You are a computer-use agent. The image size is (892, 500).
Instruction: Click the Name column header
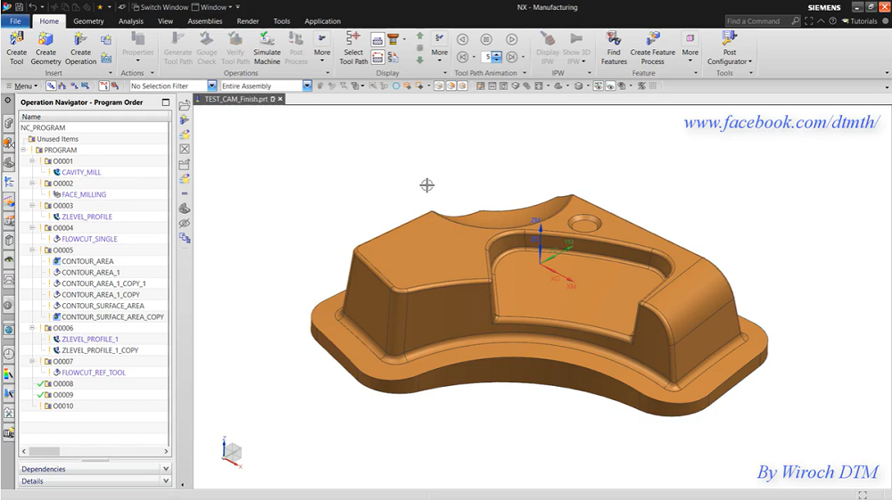95,117
